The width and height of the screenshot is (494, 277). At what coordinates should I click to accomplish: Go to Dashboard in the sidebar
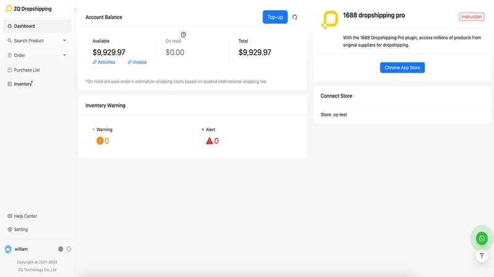(37, 26)
